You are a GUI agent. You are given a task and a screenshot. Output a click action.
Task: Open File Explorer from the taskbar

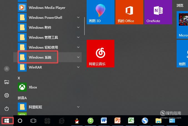[158, 121]
